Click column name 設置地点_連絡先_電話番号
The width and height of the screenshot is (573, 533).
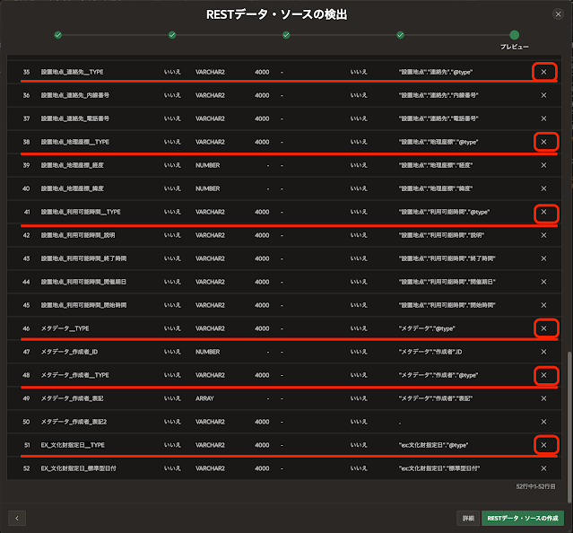(x=75, y=118)
